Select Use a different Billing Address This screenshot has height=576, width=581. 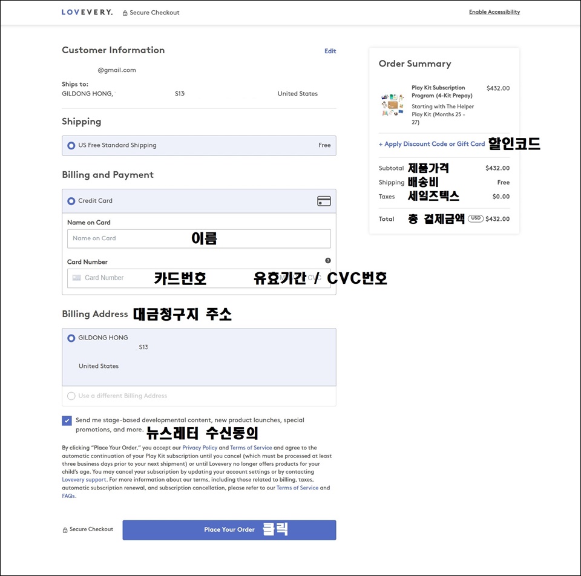click(71, 396)
